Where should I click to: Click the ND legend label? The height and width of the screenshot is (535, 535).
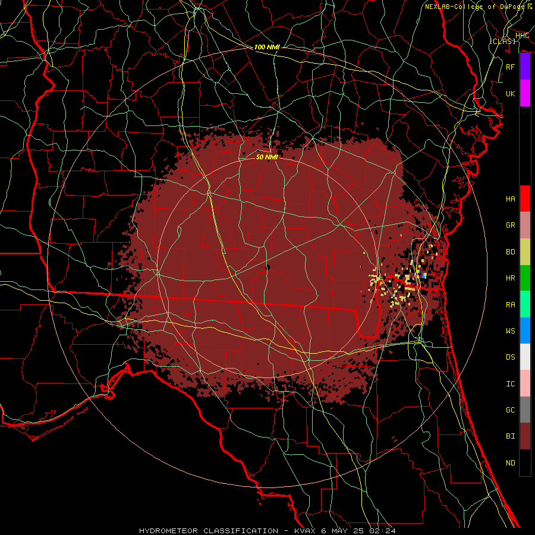(511, 462)
